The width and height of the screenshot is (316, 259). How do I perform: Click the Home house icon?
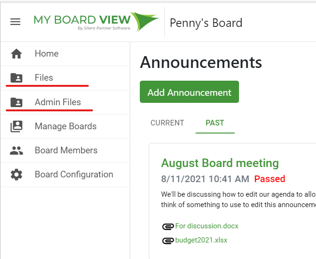pos(17,54)
